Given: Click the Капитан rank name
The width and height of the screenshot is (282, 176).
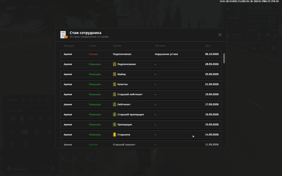Looking at the screenshot, I should point(122,84).
